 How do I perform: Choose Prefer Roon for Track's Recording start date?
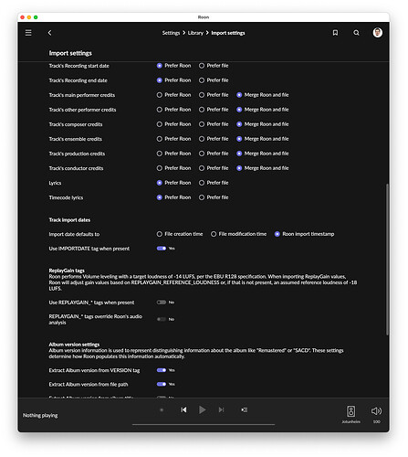pyautogui.click(x=173, y=66)
